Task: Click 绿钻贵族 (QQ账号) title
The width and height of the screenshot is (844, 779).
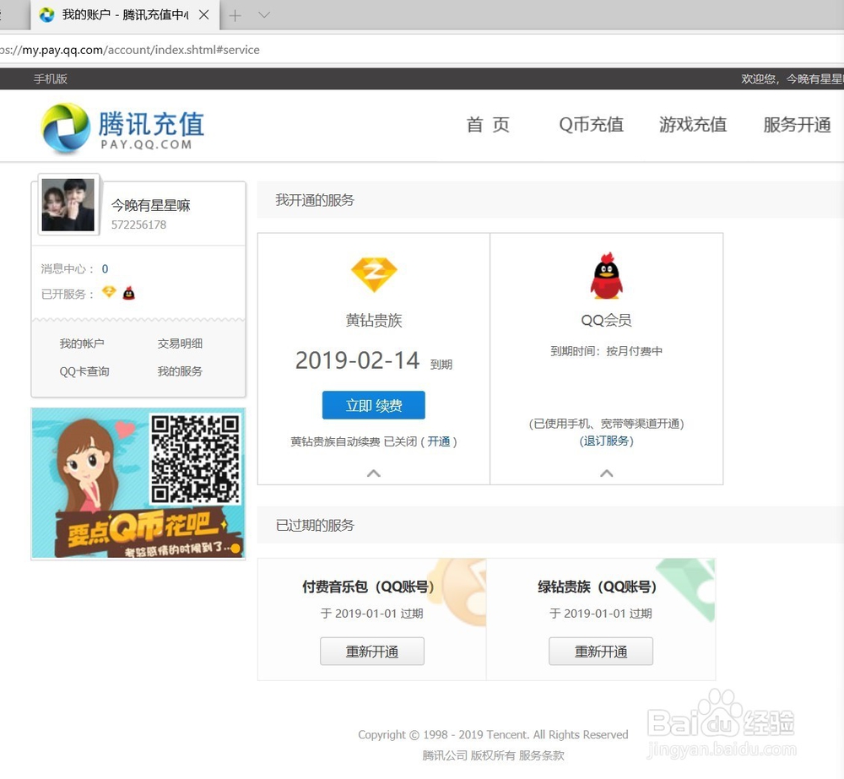Action: tap(597, 587)
